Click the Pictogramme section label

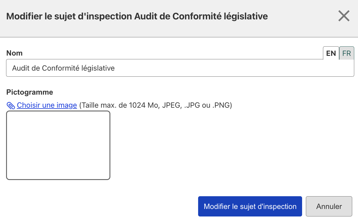30,92
